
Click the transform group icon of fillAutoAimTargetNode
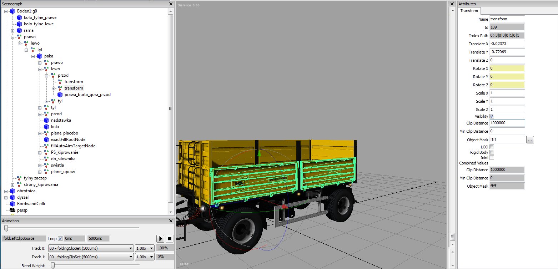pyautogui.click(x=46, y=146)
